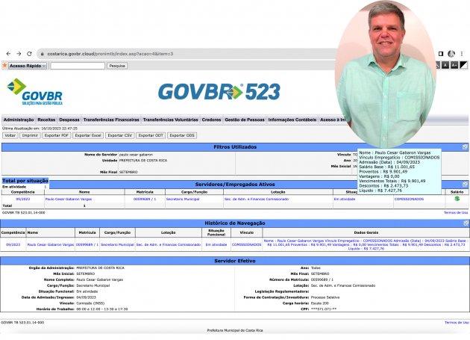Click the Exportar CSV button

click(x=120, y=135)
